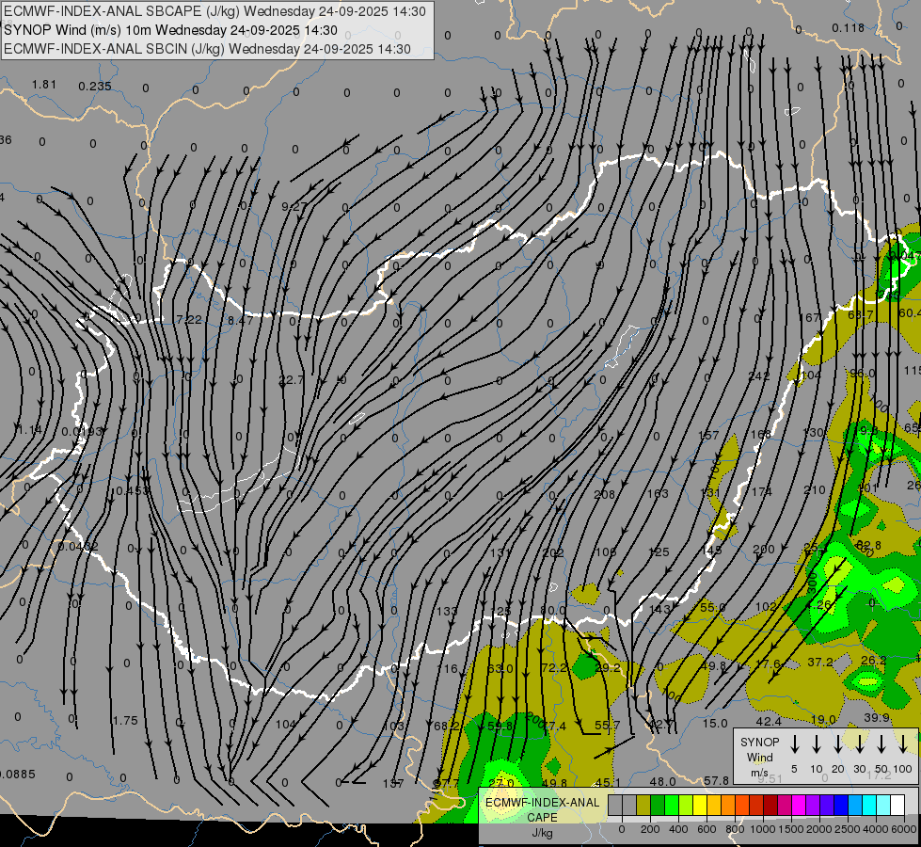Click the 7.22 value on the map
Viewport: 921px width, 847px height.
coord(189,319)
